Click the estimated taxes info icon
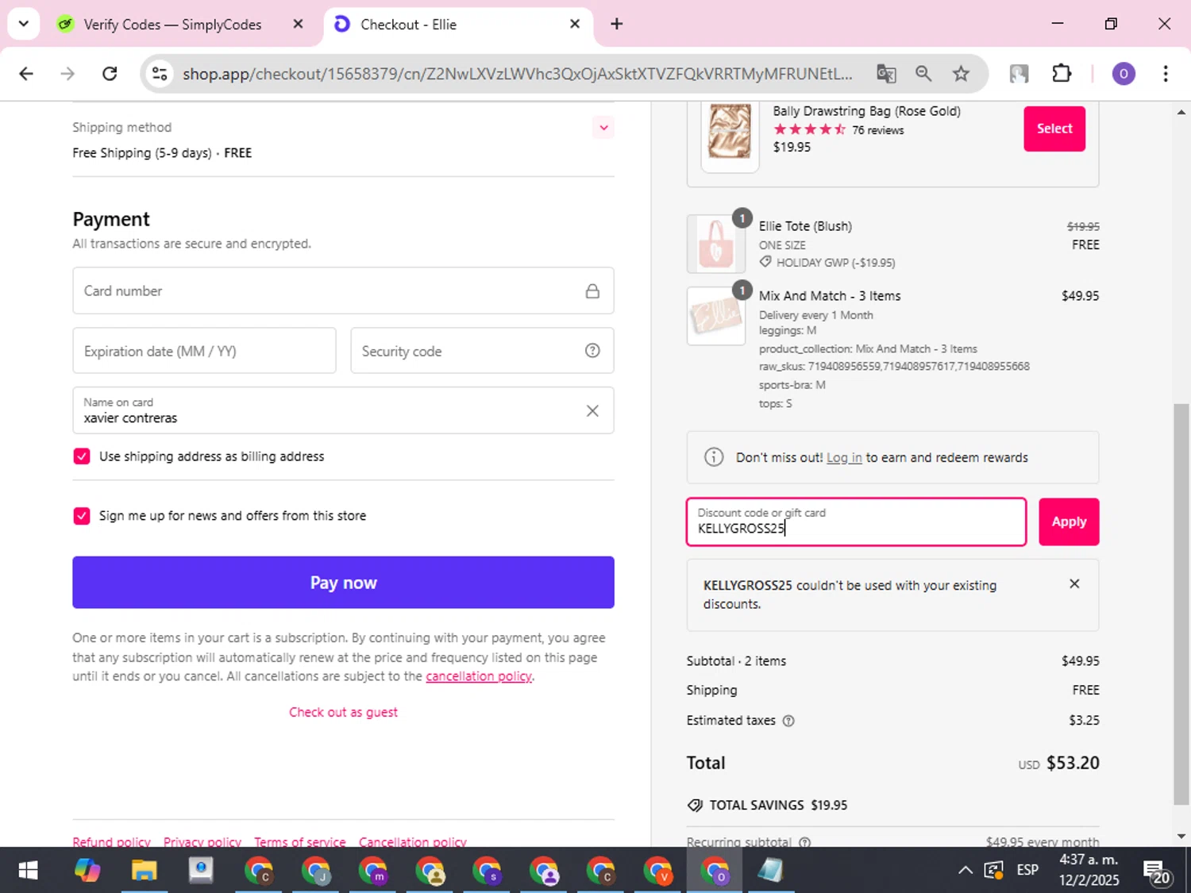1191x893 pixels. tap(788, 721)
